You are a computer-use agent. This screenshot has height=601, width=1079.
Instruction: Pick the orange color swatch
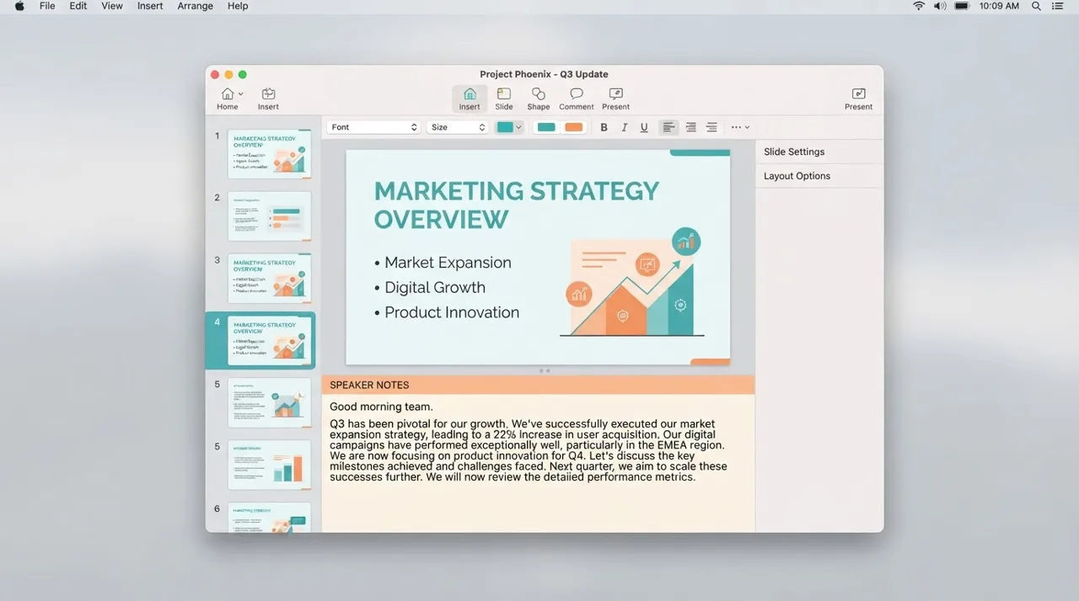pos(573,127)
